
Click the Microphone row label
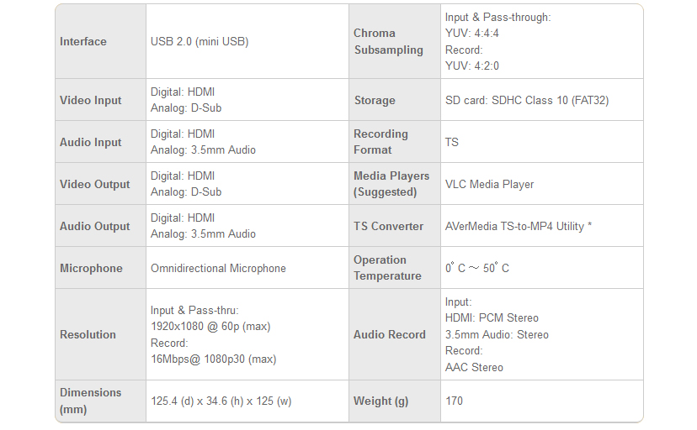(x=91, y=268)
